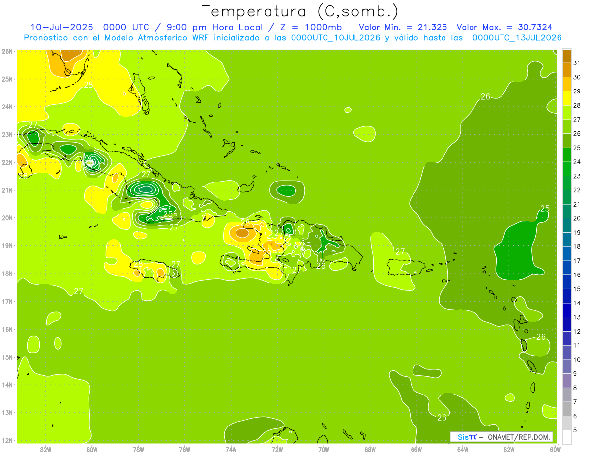Click the legend scale value 22

(x=577, y=190)
